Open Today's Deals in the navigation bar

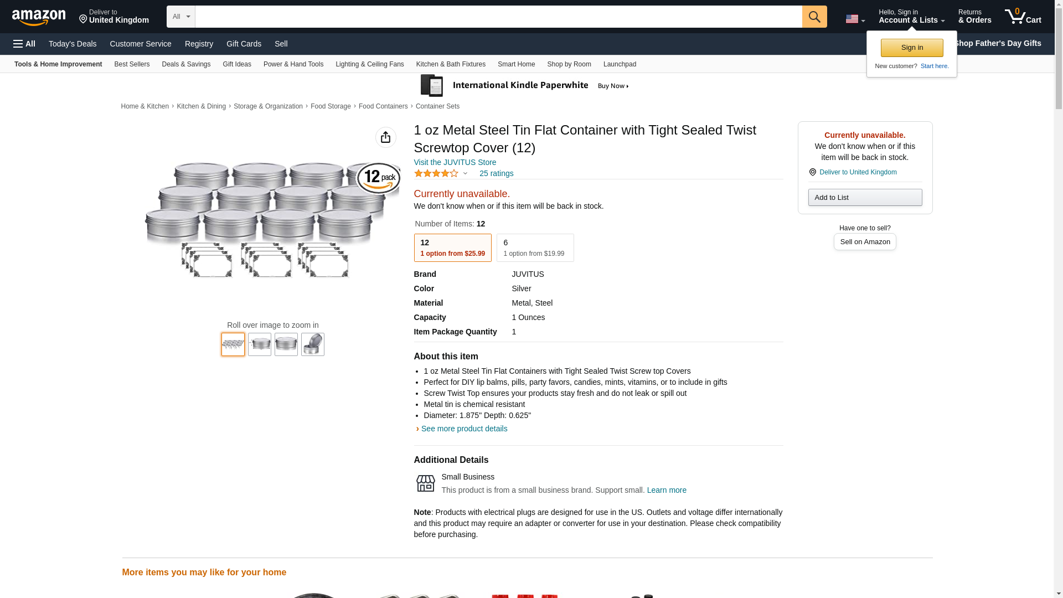(x=73, y=44)
